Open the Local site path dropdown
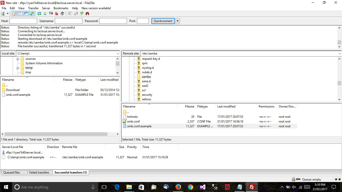This screenshot has width=342, height=192. point(118,53)
